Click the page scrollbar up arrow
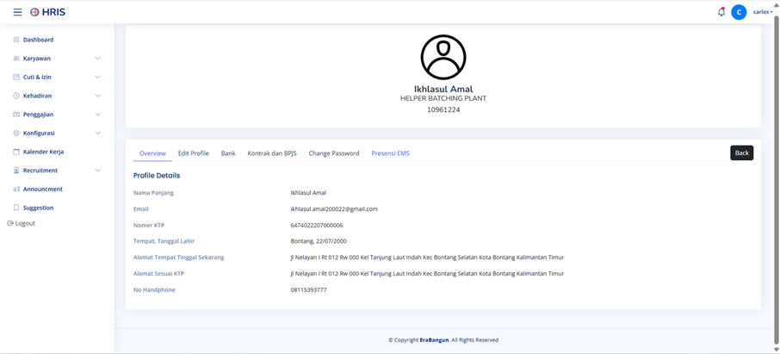780x354 pixels. (x=776, y=4)
